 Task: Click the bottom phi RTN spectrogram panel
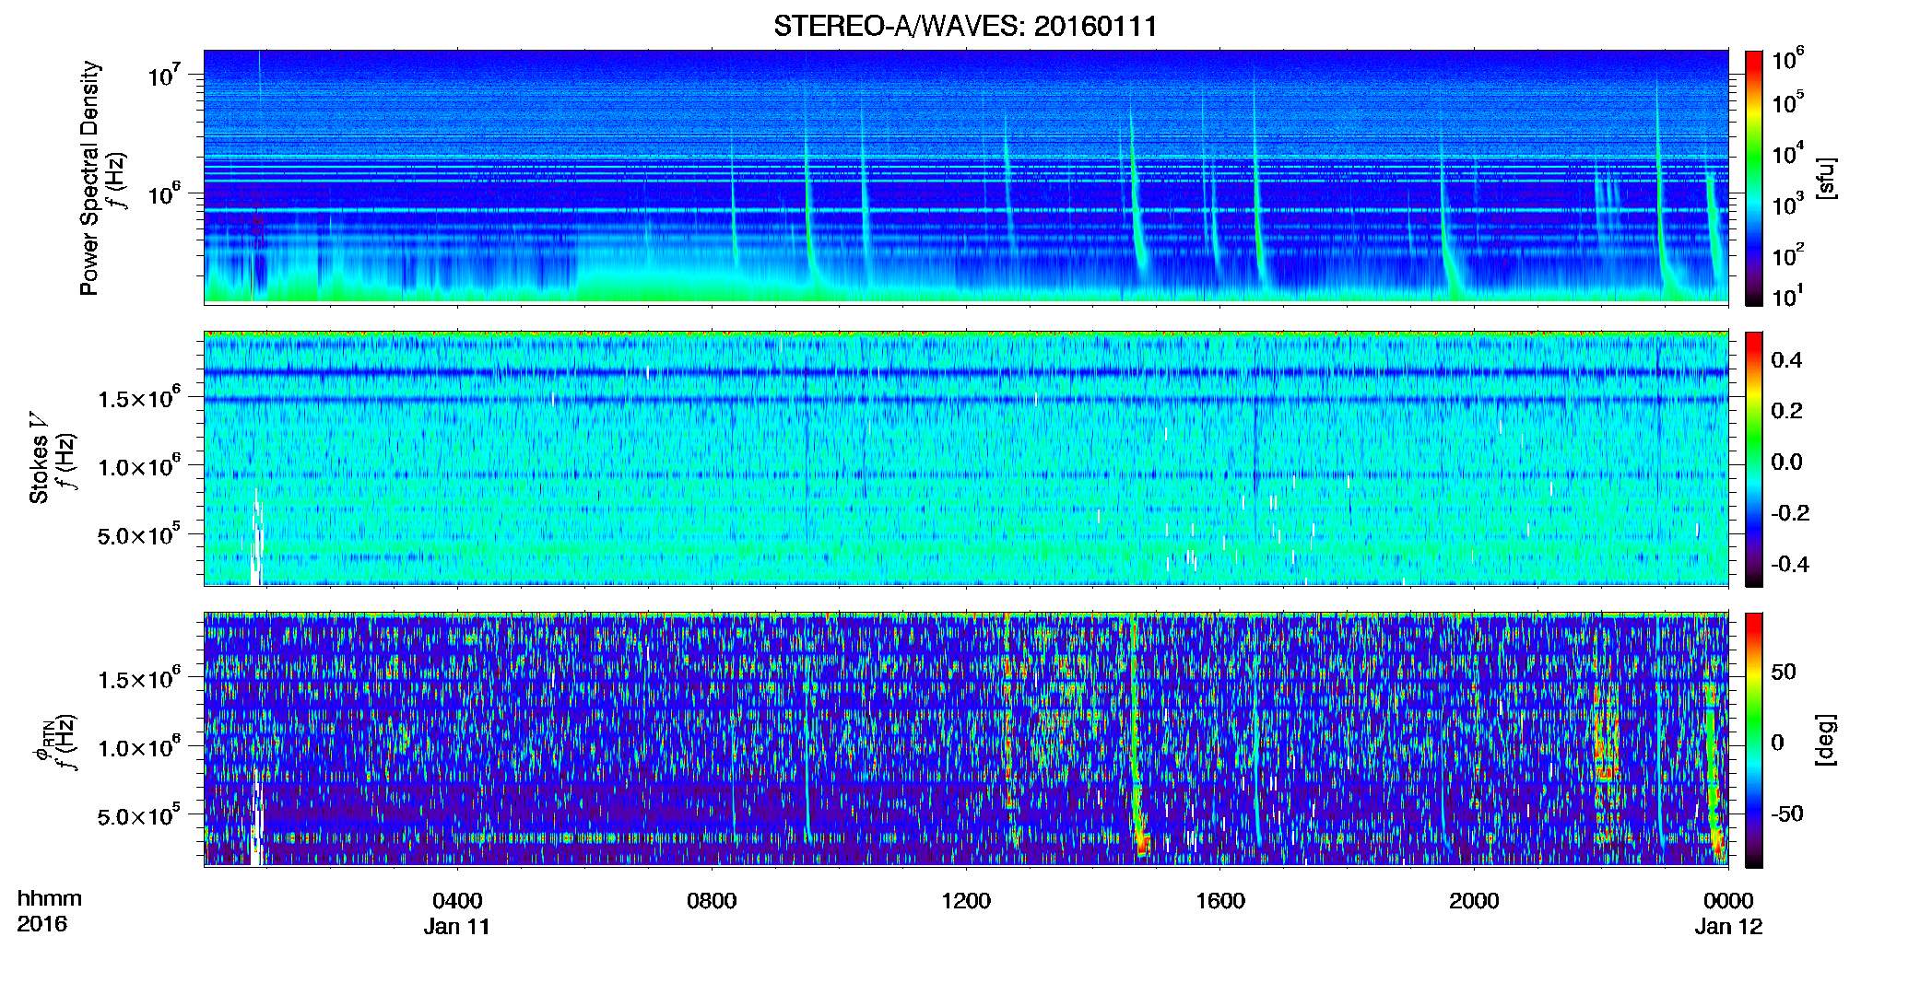tap(966, 739)
